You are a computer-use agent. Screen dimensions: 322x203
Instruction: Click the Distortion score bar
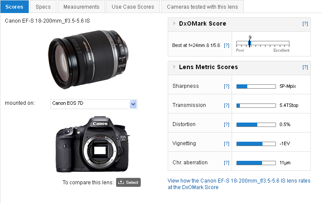(256, 125)
